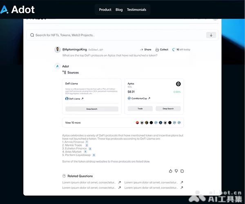Click the 0.90% change value
This screenshot has height=204, width=245.
[x=177, y=92]
